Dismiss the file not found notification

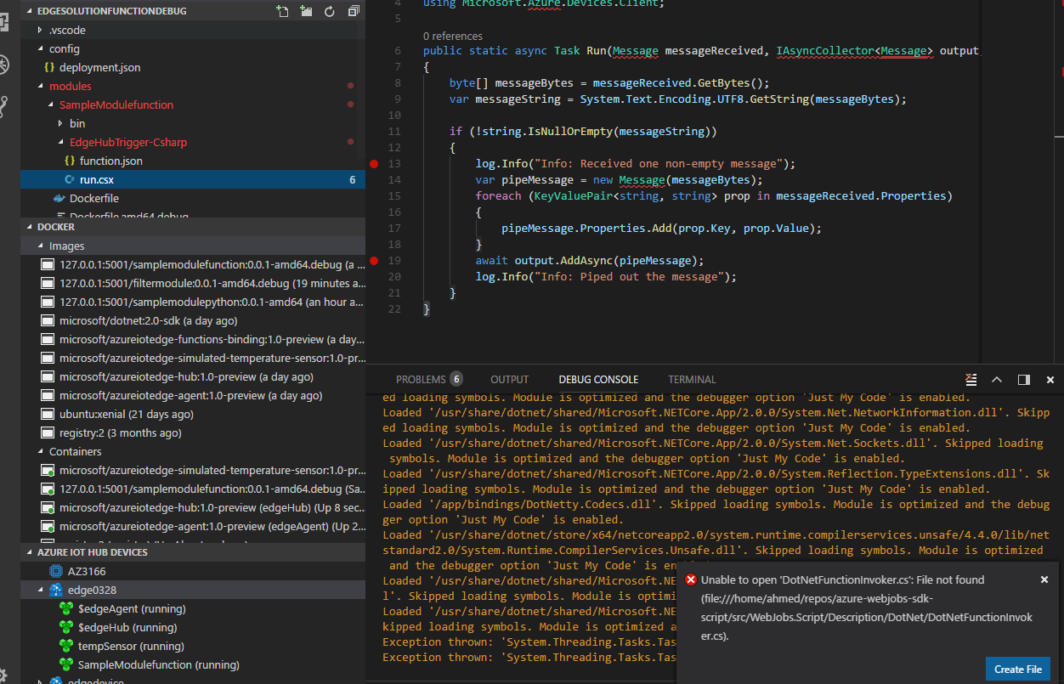[1044, 579]
